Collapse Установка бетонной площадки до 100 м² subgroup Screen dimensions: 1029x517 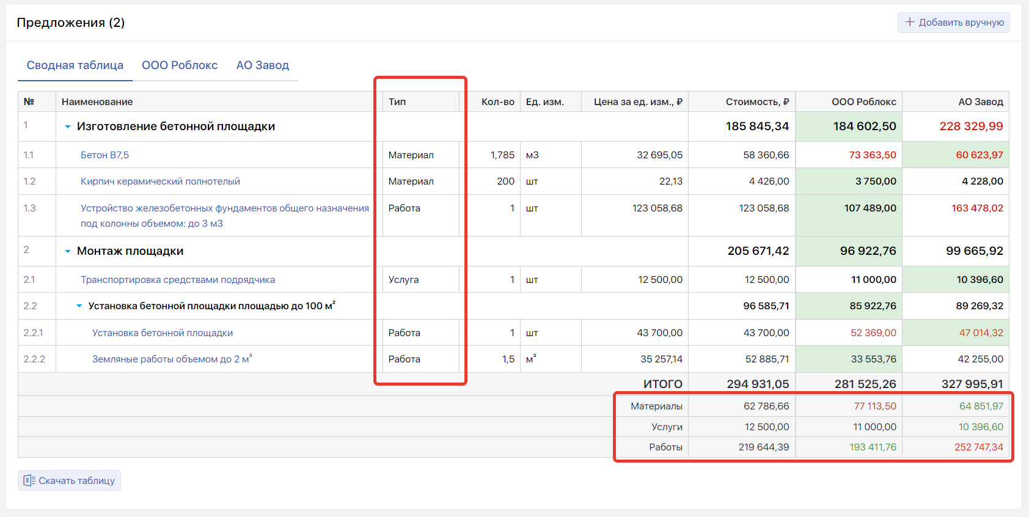click(x=79, y=306)
